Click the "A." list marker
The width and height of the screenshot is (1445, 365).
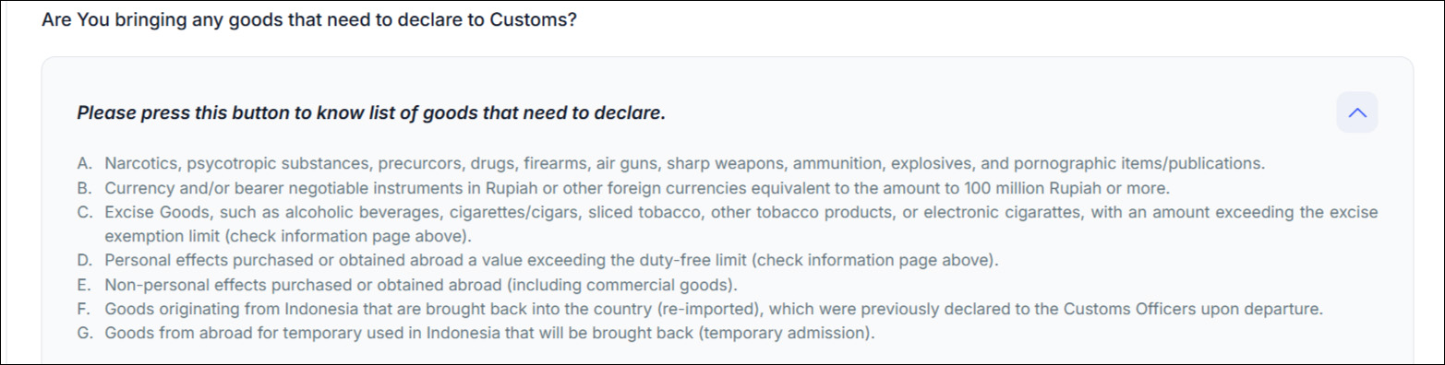click(85, 164)
